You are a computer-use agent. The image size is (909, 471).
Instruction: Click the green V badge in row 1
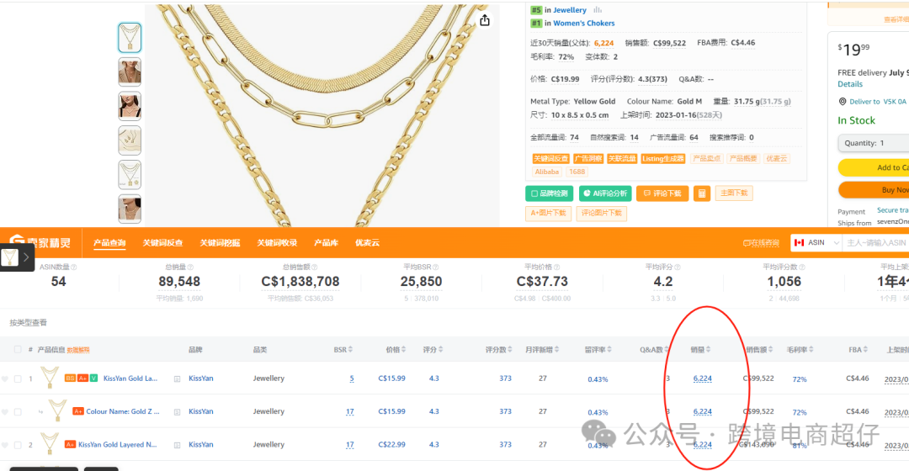[94, 378]
